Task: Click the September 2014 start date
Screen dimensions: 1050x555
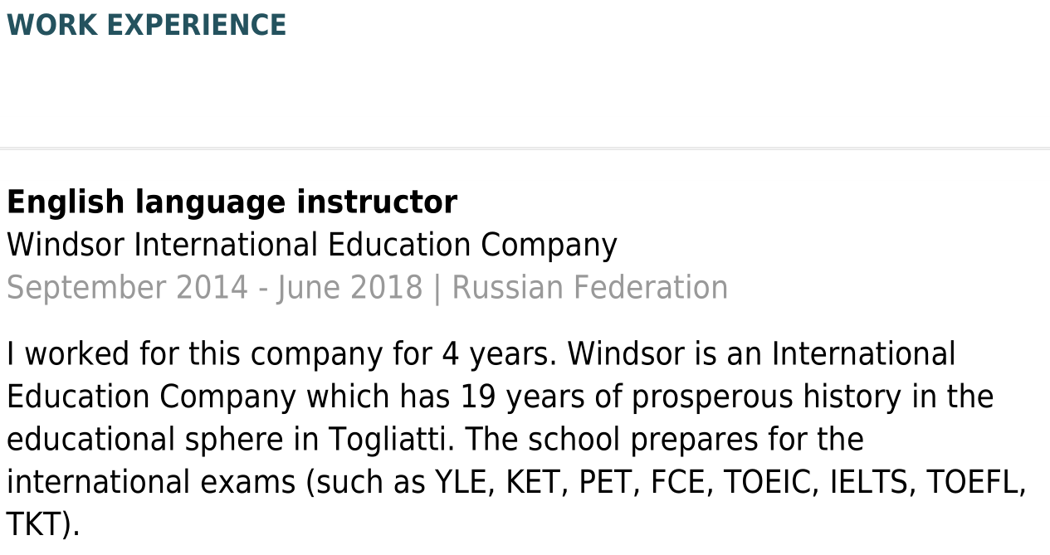Action: pyautogui.click(x=127, y=288)
